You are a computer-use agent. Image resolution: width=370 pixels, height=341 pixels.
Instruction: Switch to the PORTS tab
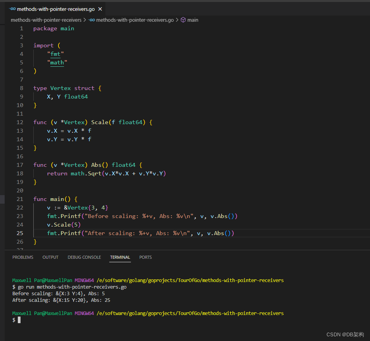(145, 257)
